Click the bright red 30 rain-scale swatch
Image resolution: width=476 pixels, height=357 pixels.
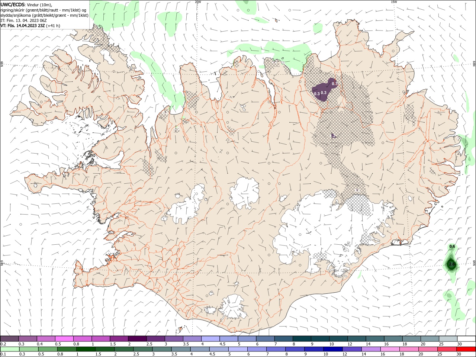[466, 349]
